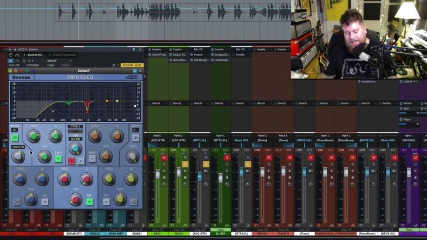Click the 104.5 Hz frequency value field
The width and height of the screenshot is (427, 240).
(x=18, y=147)
